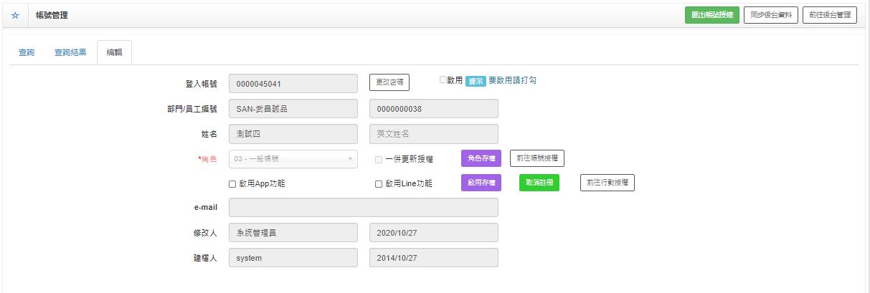Click the e-mail input field
Screen dimensions: 870x293
(x=363, y=208)
